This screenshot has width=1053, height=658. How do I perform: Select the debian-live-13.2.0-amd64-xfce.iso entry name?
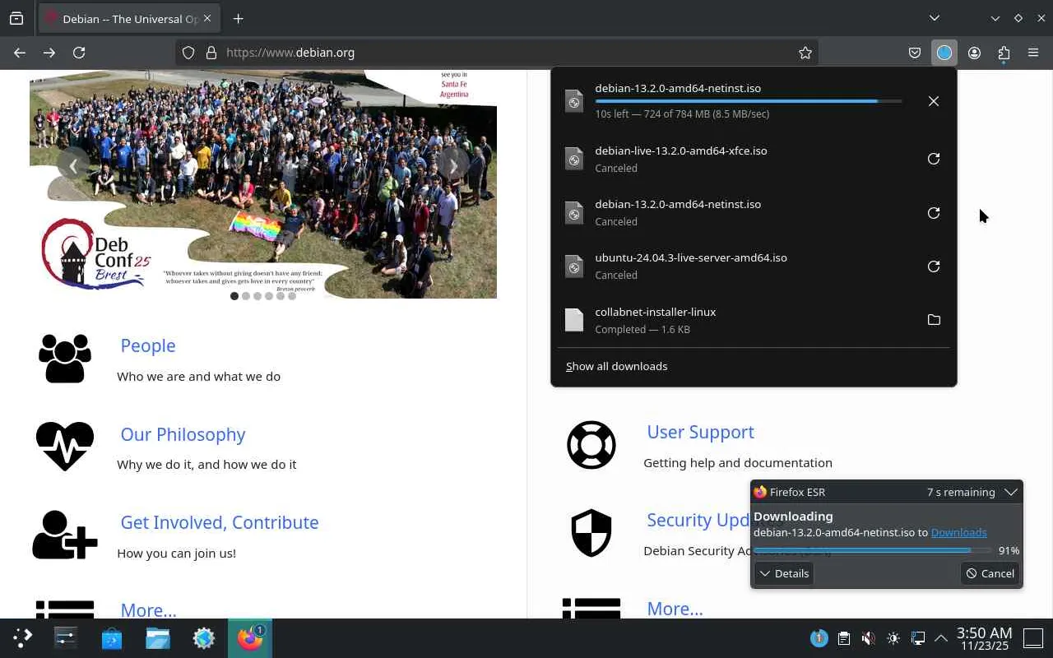coord(681,151)
